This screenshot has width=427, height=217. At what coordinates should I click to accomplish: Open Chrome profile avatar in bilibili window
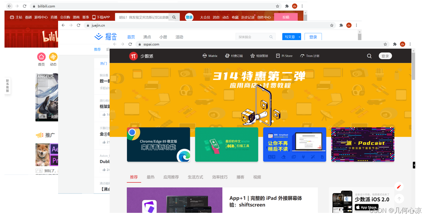point(295,6)
